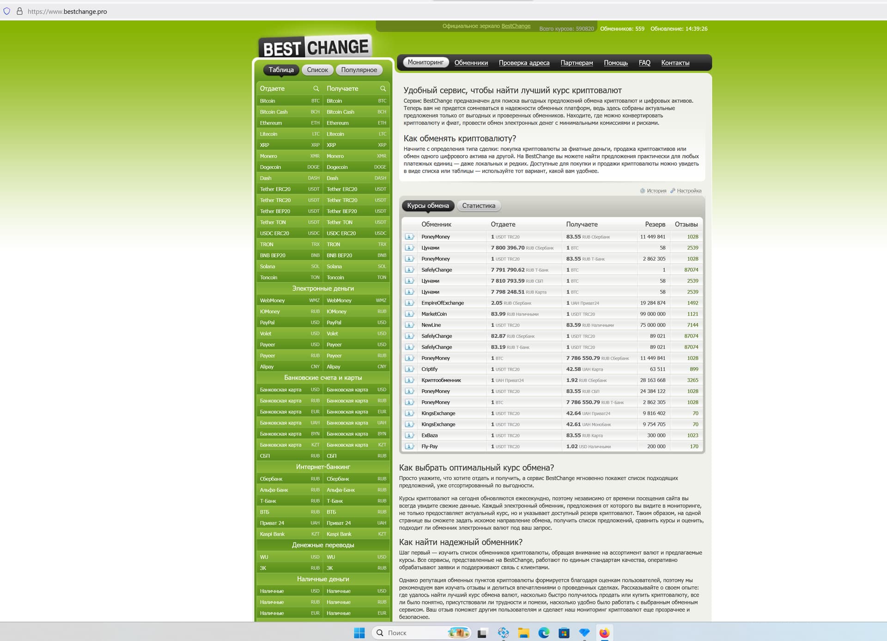Follow the BestChange official mirror link
The image size is (887, 641).
516,26
